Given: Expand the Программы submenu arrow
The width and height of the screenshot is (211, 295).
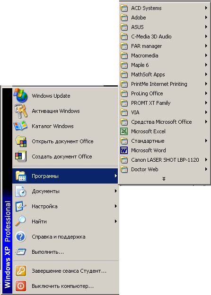Looking at the screenshot, I should click(115, 176).
